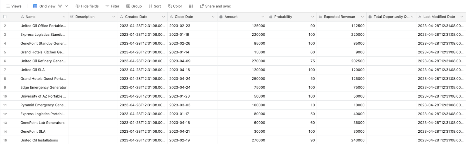Click the Name column text-type icon

click(22, 17)
